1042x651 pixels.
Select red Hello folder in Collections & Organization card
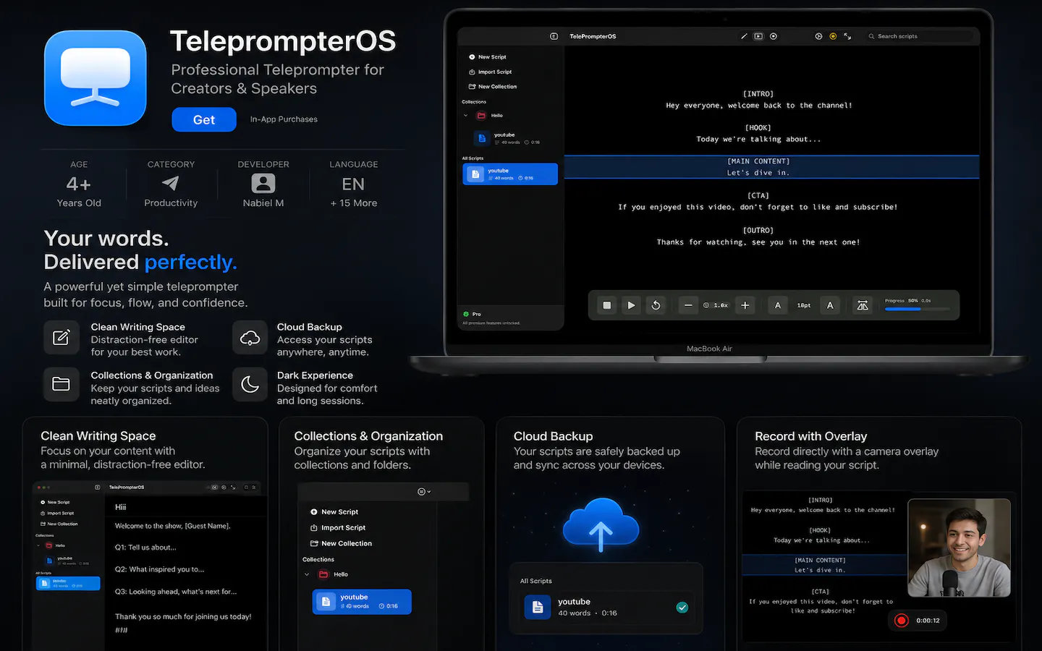323,575
